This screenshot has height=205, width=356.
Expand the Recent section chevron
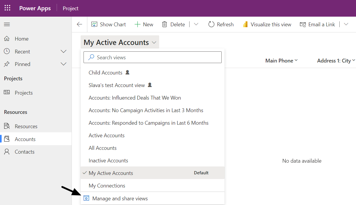pyautogui.click(x=63, y=51)
